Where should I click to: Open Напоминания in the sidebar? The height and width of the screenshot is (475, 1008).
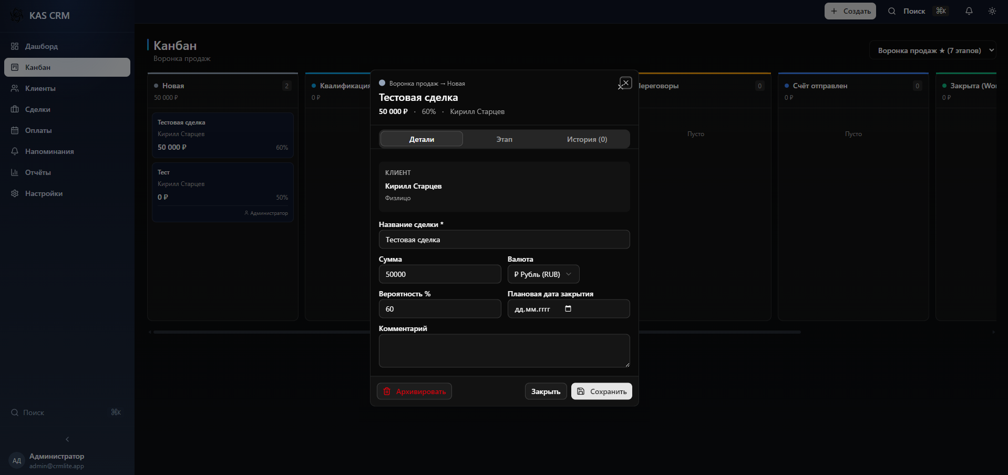67,151
